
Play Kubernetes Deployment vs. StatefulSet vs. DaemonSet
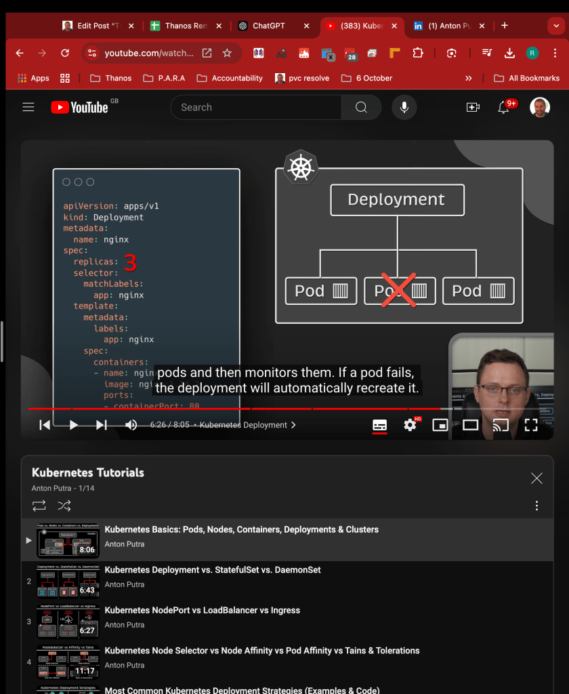click(213, 570)
